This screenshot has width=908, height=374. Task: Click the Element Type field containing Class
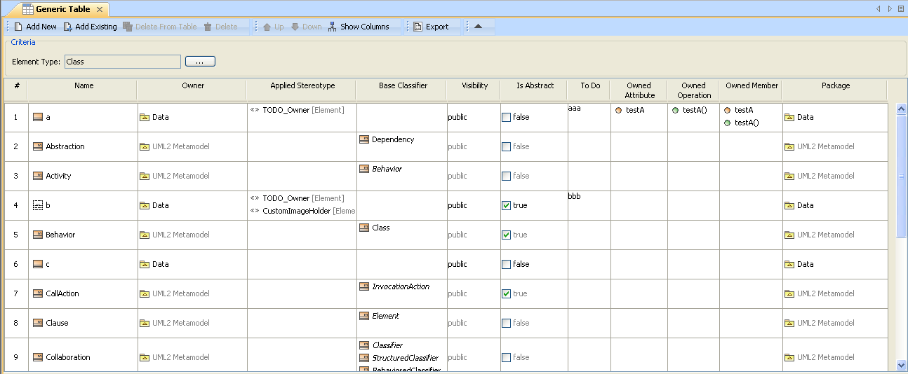tap(122, 62)
